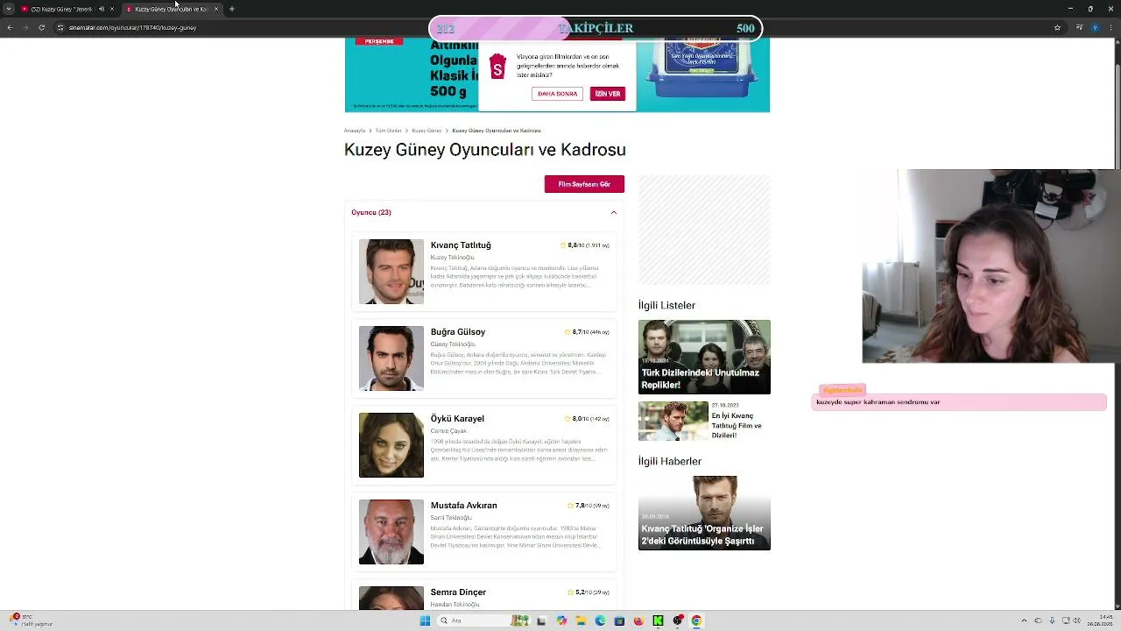Switch to Chrome in the taskbar
Viewport: 1121px width, 631px height.
(697, 620)
